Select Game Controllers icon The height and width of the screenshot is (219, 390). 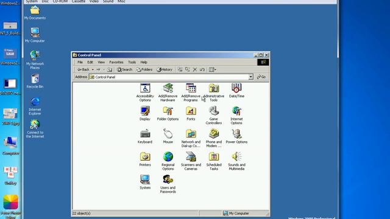(214, 115)
